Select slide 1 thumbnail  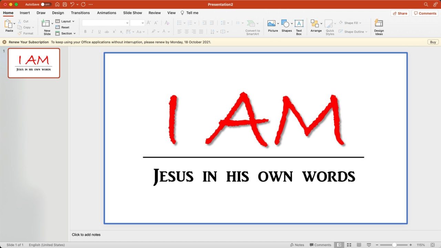pyautogui.click(x=34, y=63)
